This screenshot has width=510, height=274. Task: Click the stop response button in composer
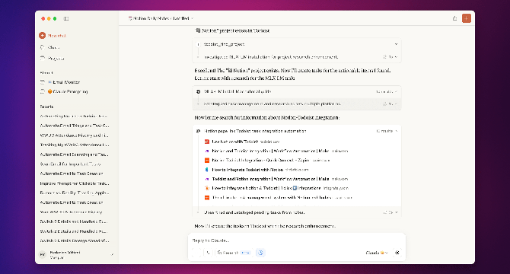point(397,253)
